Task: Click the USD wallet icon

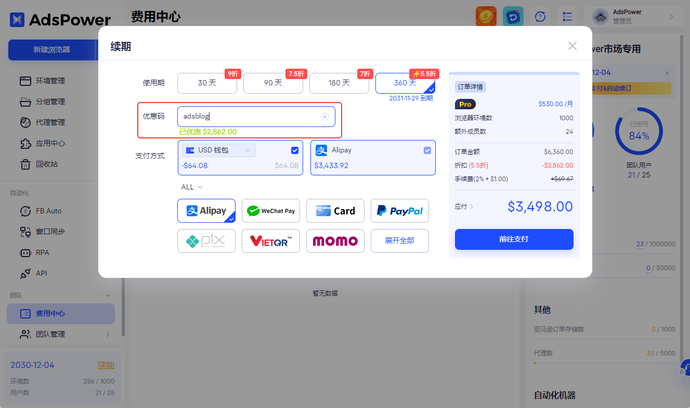Action: pos(190,150)
